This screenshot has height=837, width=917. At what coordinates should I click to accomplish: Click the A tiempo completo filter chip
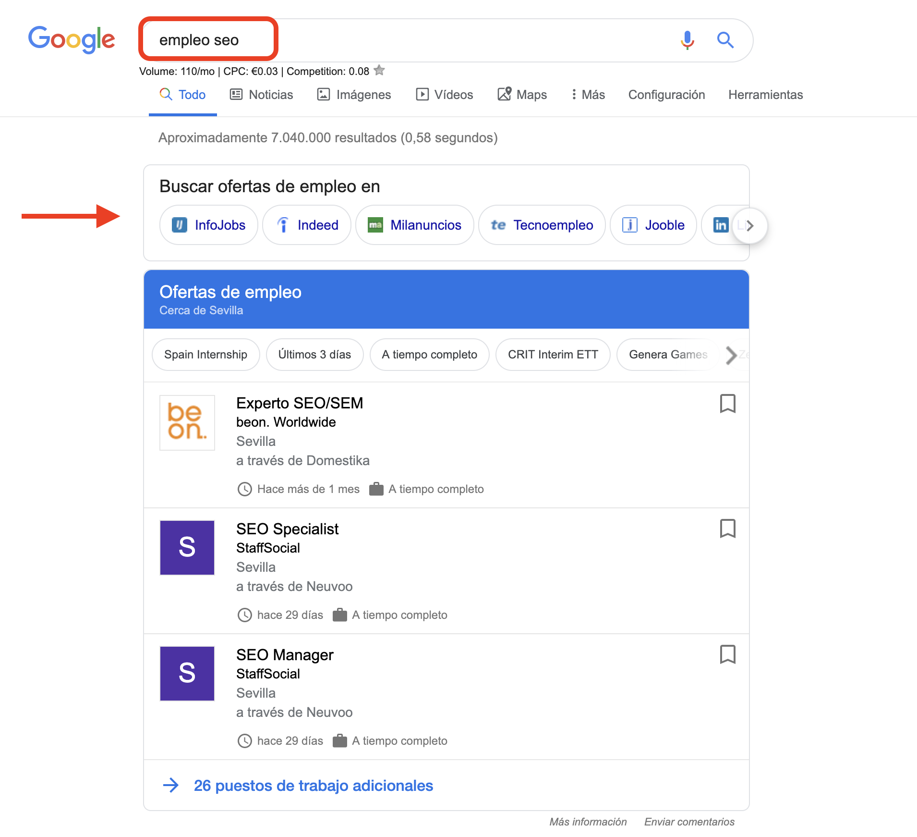430,355
